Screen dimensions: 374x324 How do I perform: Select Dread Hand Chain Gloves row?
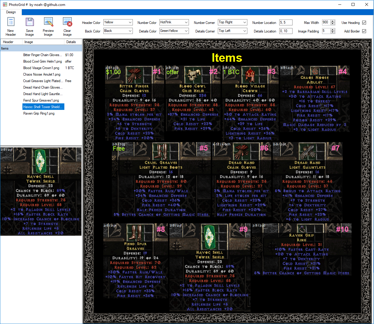(x=43, y=87)
